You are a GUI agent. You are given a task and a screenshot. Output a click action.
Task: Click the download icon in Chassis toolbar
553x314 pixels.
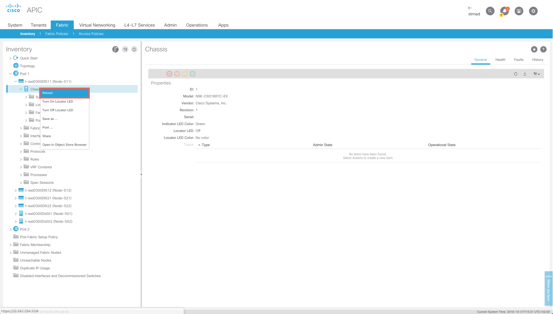[525, 74]
